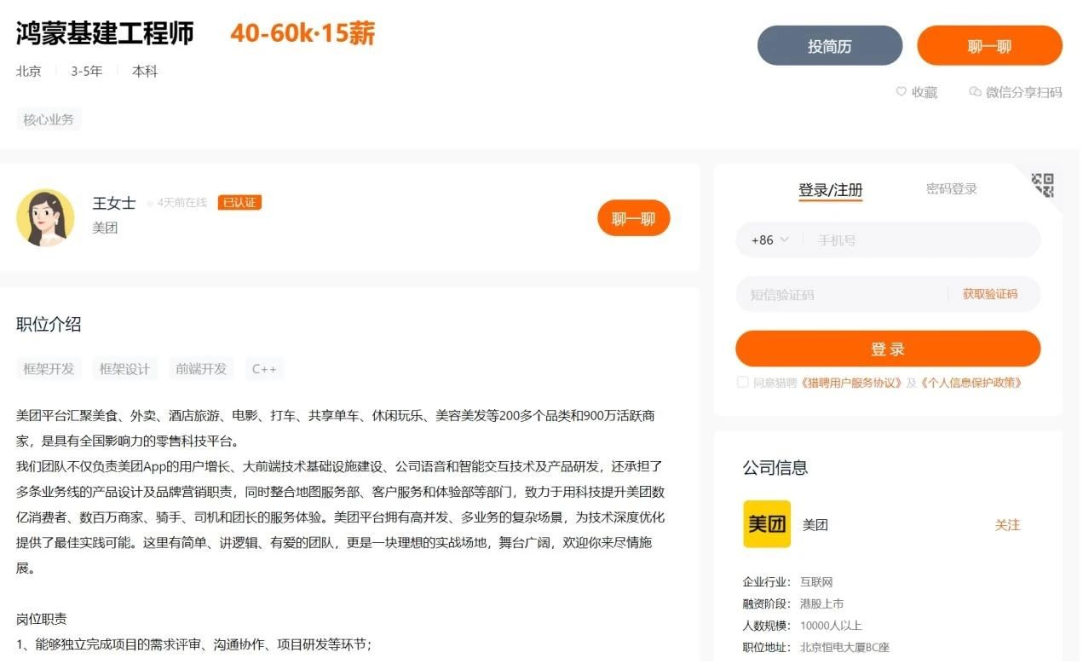Screen dimensions: 1083x664
Task: Click the 投简历 button
Action: tap(829, 45)
